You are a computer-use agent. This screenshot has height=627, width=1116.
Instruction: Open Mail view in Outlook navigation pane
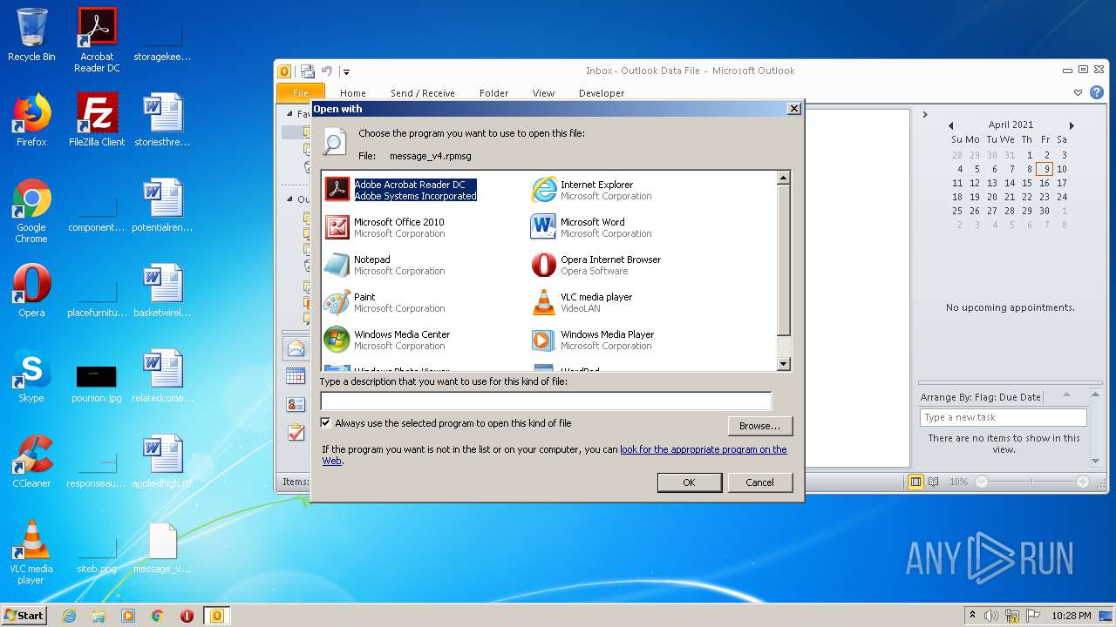[x=296, y=348]
